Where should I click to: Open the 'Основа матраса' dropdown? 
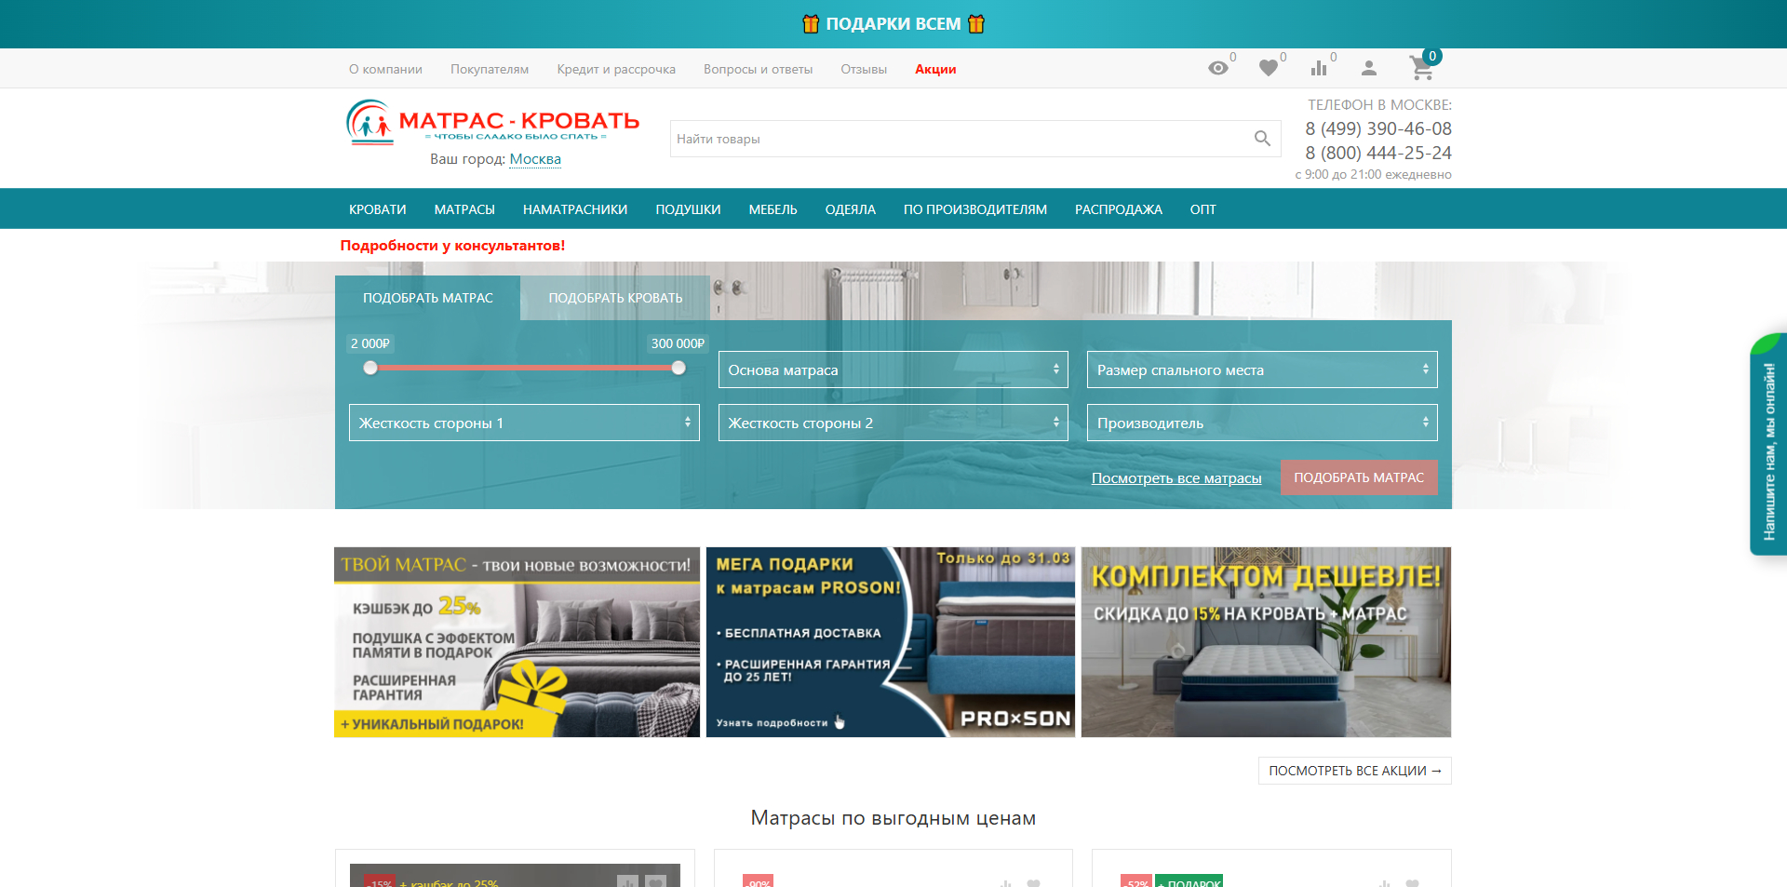[x=893, y=370]
